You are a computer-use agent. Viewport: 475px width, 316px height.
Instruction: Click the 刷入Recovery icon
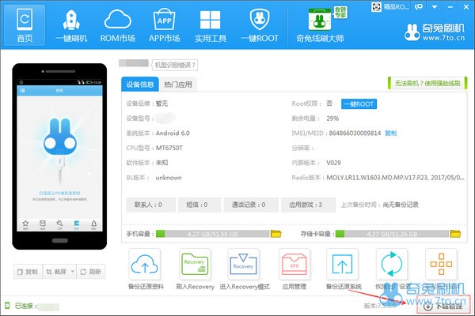195,263
